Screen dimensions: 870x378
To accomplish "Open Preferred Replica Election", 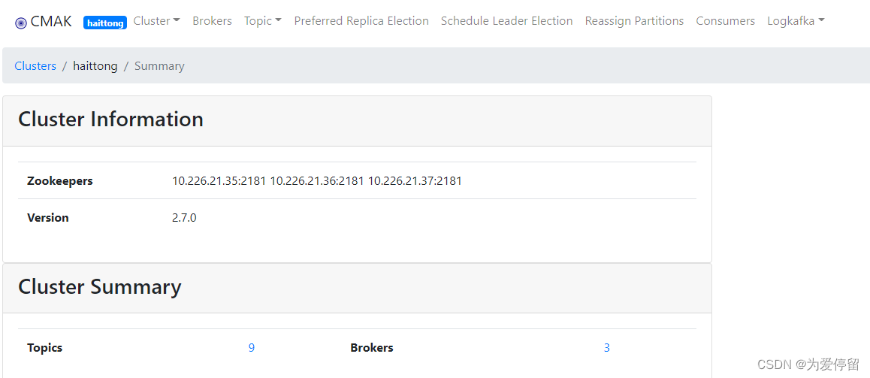I will 361,21.
